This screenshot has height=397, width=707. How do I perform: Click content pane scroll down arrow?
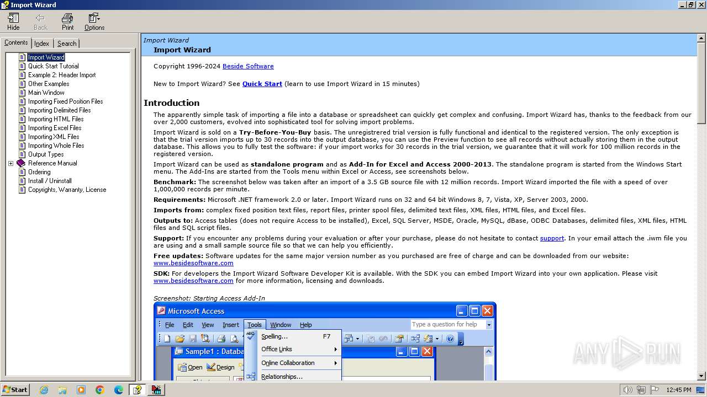(x=701, y=376)
